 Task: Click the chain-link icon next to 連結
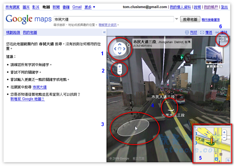pyautogui.click(x=217, y=32)
